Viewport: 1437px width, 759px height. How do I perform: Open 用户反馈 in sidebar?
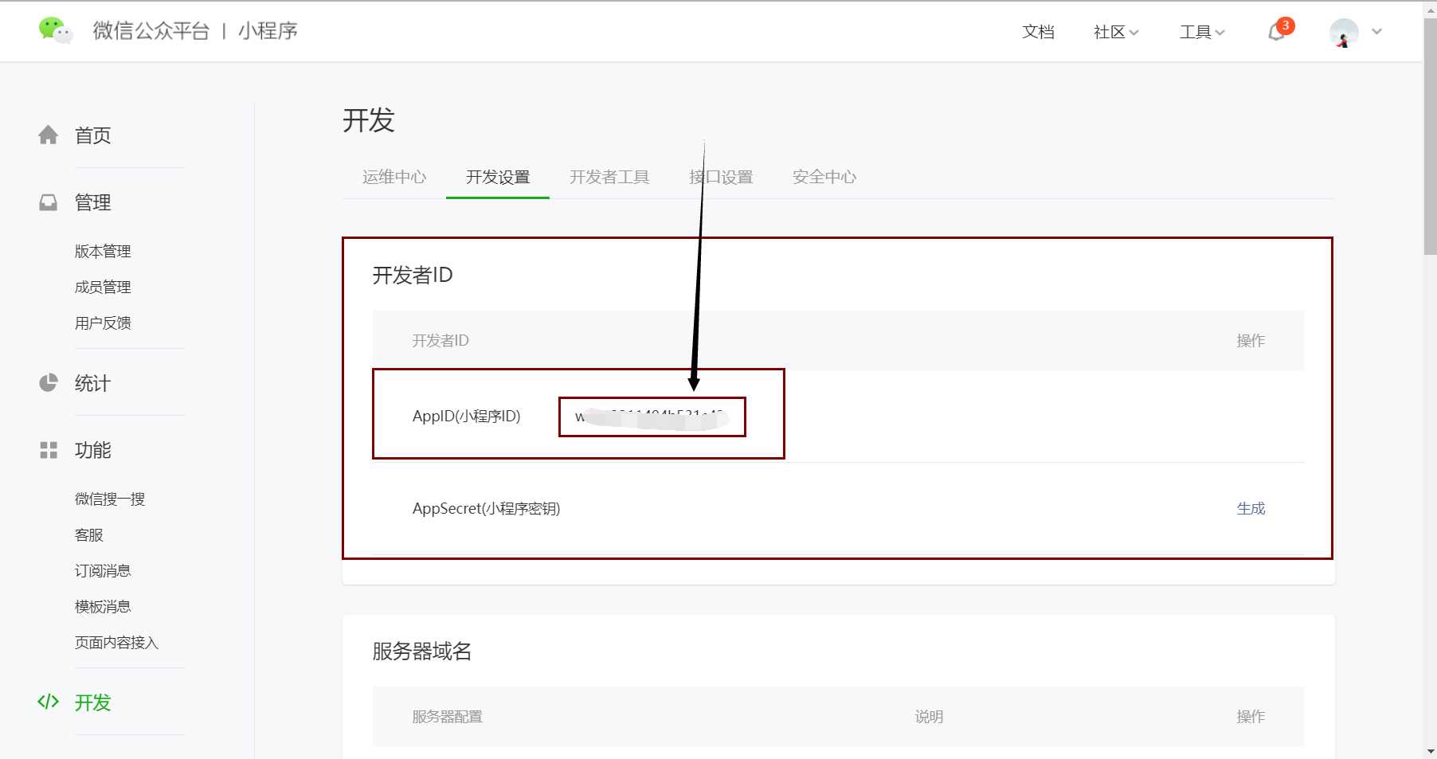click(x=103, y=323)
